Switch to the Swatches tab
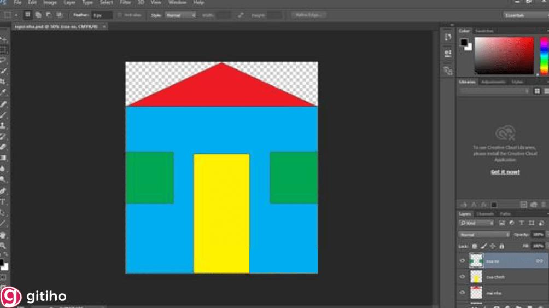Image resolution: width=549 pixels, height=308 pixels. [x=484, y=31]
